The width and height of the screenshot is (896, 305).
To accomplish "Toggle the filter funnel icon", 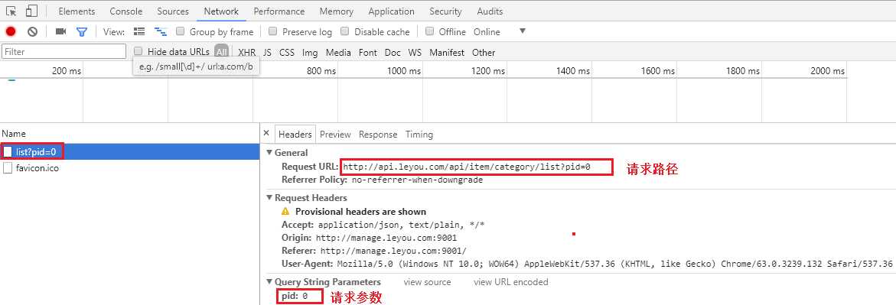I will click(82, 31).
